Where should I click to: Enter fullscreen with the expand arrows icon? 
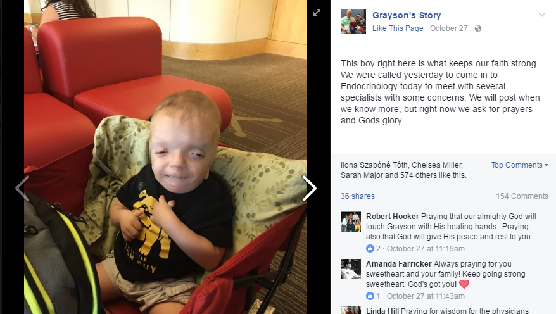click(317, 13)
